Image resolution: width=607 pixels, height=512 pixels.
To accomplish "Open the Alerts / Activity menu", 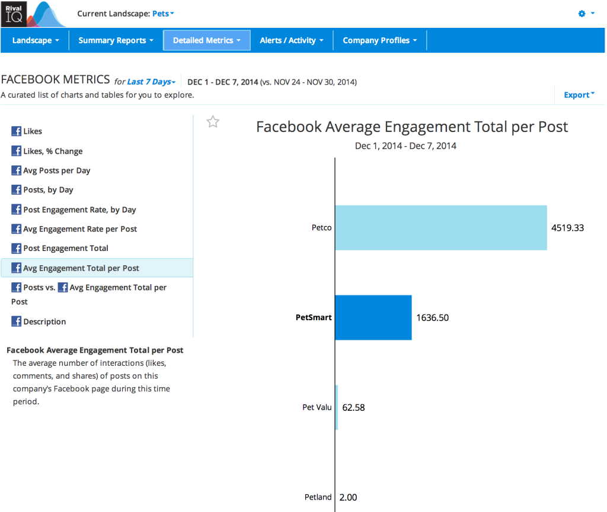I will click(x=292, y=40).
